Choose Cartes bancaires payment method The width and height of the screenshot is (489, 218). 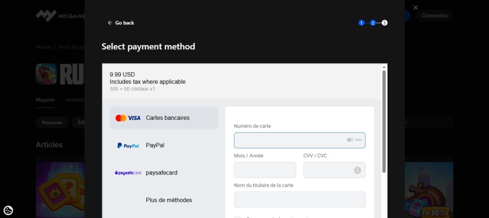point(164,118)
